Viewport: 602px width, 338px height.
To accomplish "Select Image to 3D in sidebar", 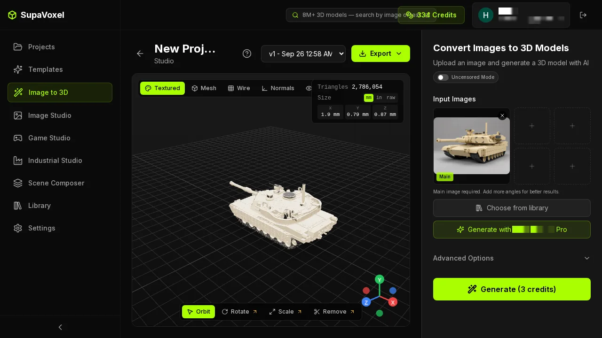I will click(60, 92).
